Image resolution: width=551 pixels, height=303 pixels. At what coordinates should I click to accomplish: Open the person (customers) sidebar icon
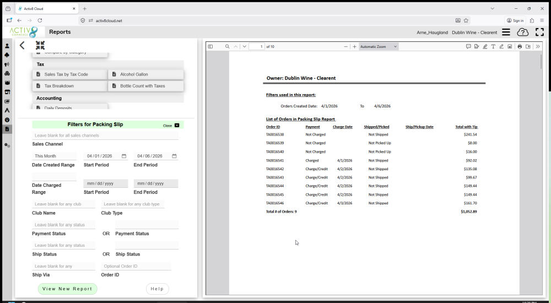pos(7,46)
